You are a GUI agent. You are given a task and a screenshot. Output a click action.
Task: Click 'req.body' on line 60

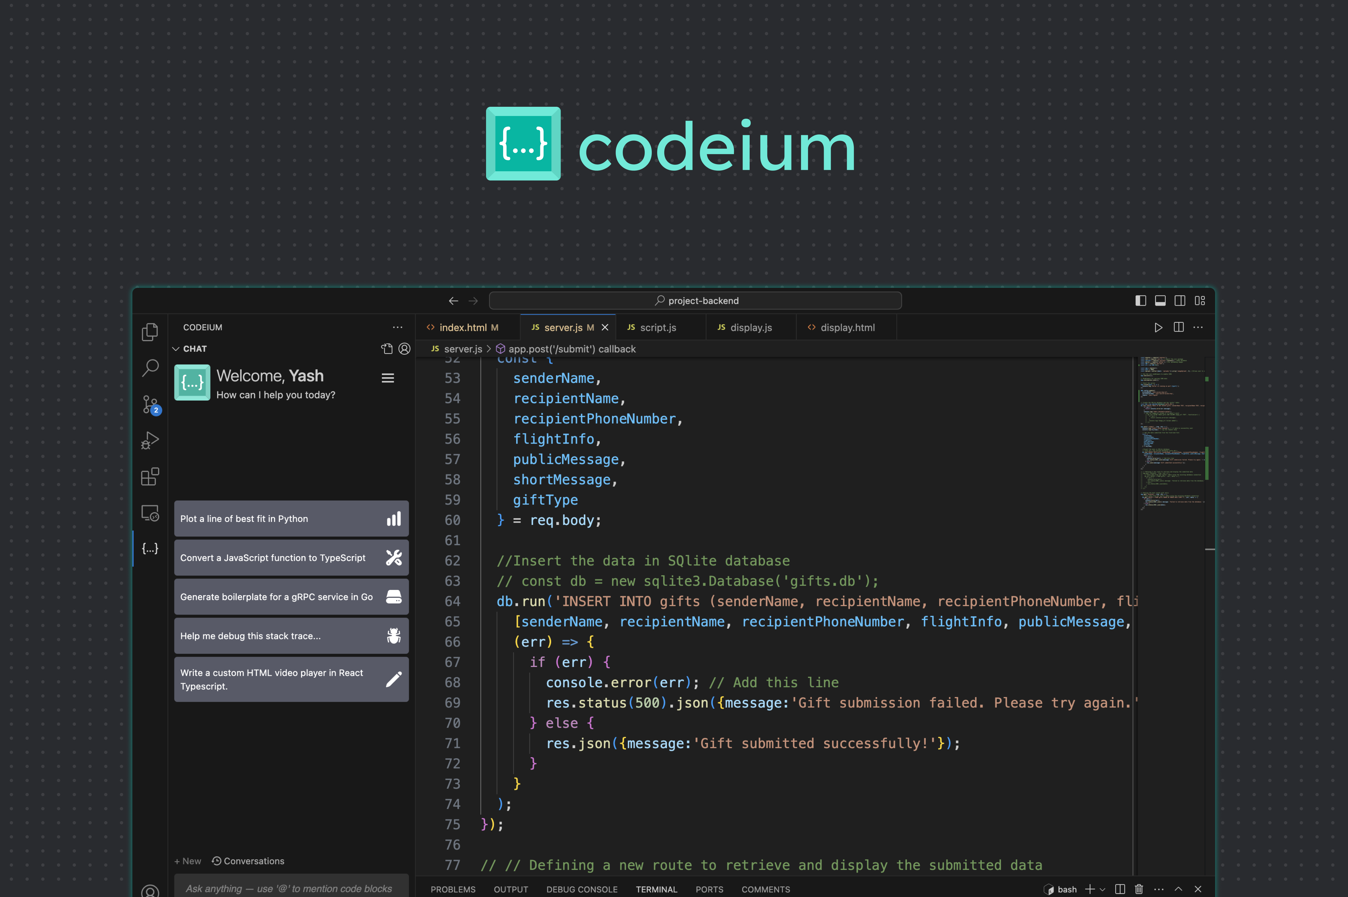click(561, 520)
